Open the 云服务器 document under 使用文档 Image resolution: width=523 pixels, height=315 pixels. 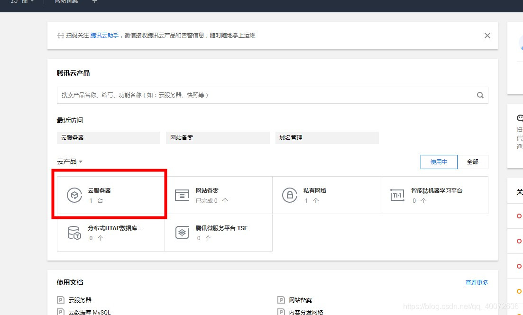pyautogui.click(x=80, y=300)
